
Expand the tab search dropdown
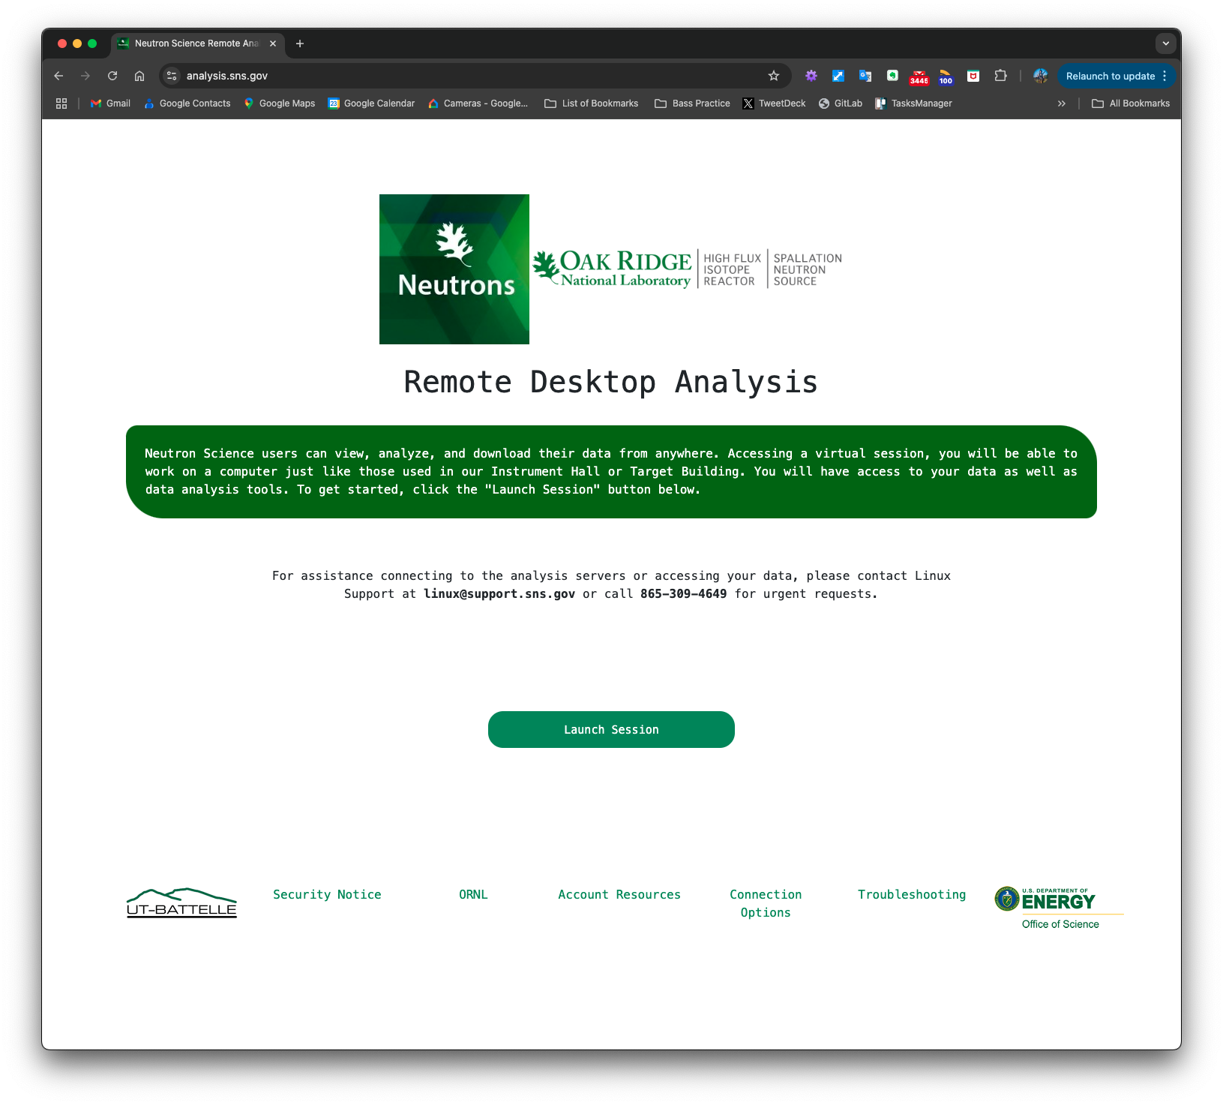pyautogui.click(x=1166, y=44)
